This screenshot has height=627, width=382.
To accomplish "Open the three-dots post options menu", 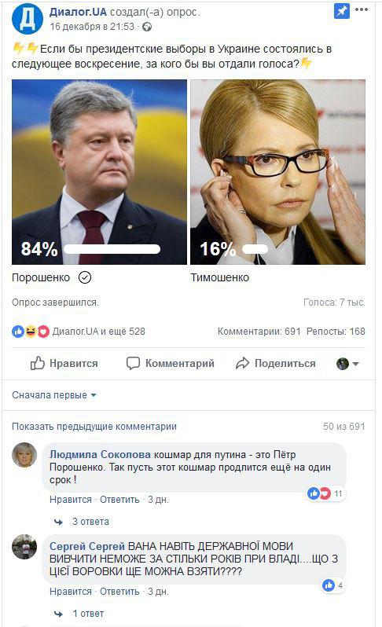I will pos(362,9).
